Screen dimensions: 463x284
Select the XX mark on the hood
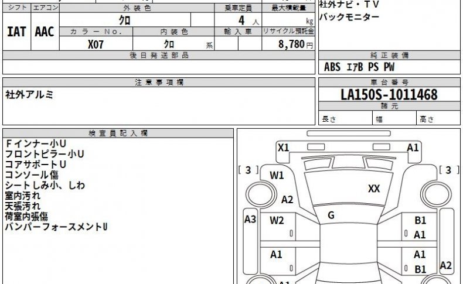[374, 189]
